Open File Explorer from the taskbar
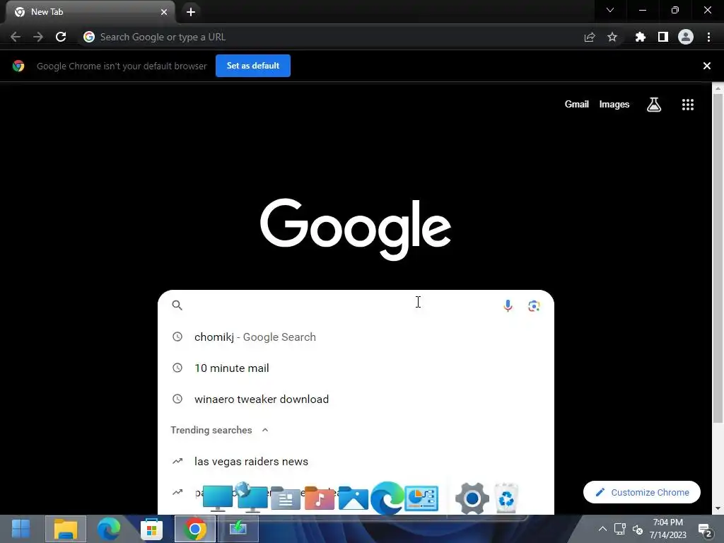The image size is (724, 543). click(66, 529)
